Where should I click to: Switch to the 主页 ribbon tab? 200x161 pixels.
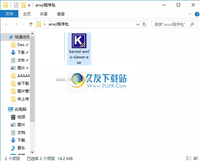(x=27, y=14)
